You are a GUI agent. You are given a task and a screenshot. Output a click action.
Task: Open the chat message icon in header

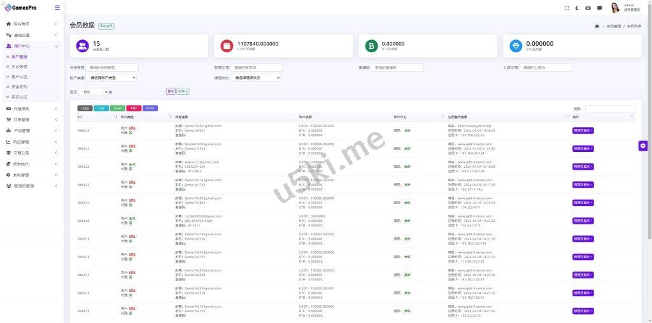[599, 8]
